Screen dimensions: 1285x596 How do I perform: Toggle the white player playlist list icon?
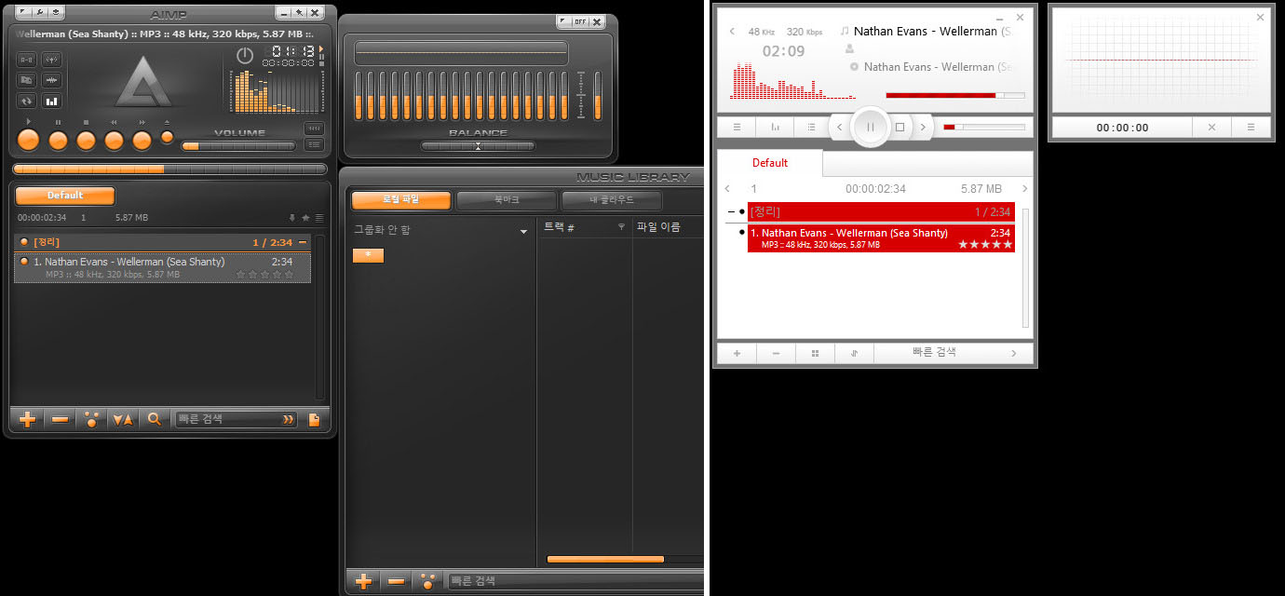coord(812,127)
